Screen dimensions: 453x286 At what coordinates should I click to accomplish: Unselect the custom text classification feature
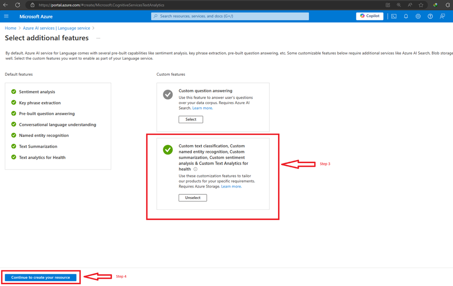tap(193, 198)
